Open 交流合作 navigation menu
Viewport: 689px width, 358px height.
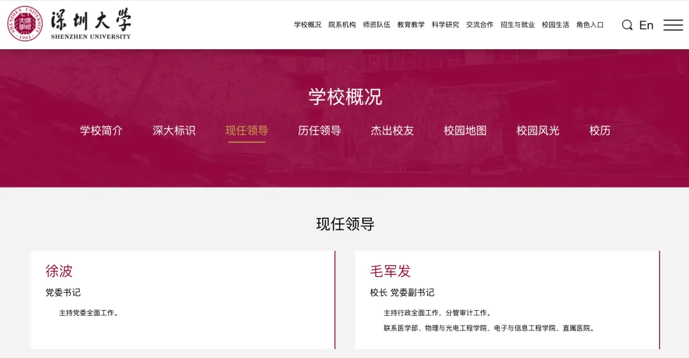480,25
